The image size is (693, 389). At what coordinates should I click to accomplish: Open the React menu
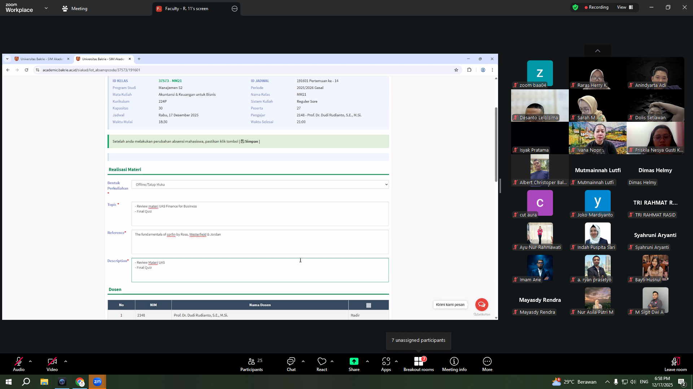coord(322,364)
